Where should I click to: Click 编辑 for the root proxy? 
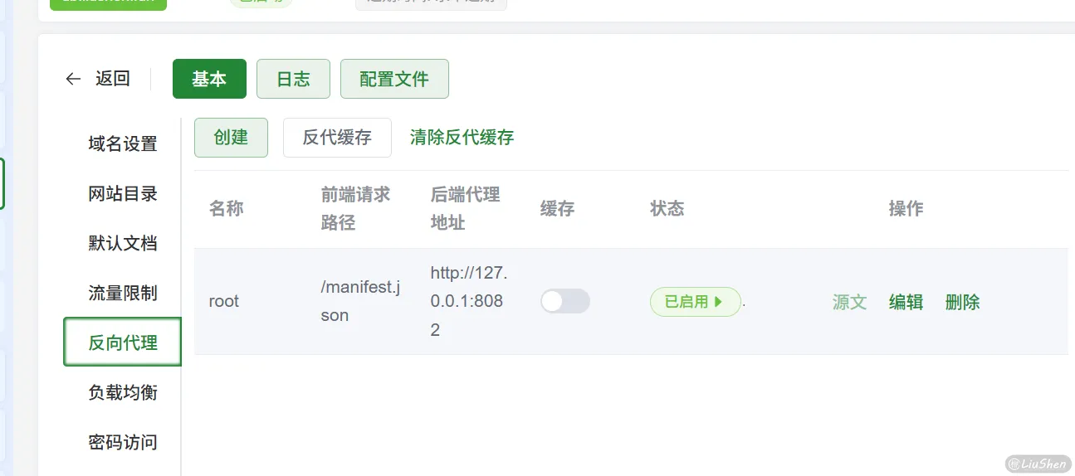pos(906,302)
